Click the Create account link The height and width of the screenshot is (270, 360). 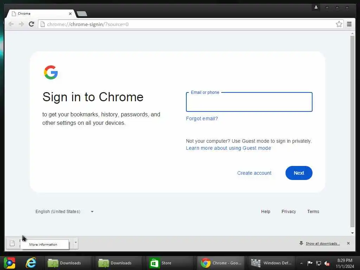254,173
